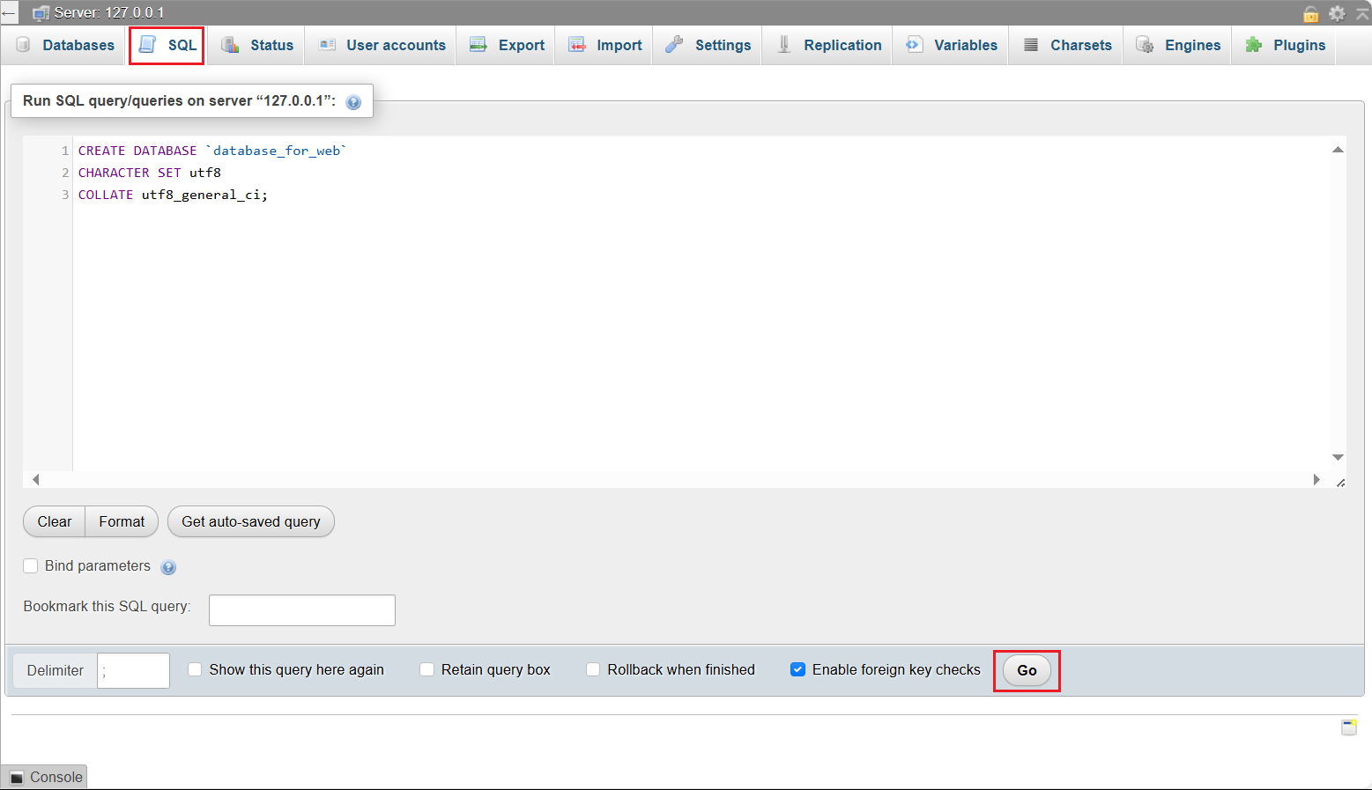Click into the Delimiter input box
This screenshot has height=790, width=1372.
(133, 670)
